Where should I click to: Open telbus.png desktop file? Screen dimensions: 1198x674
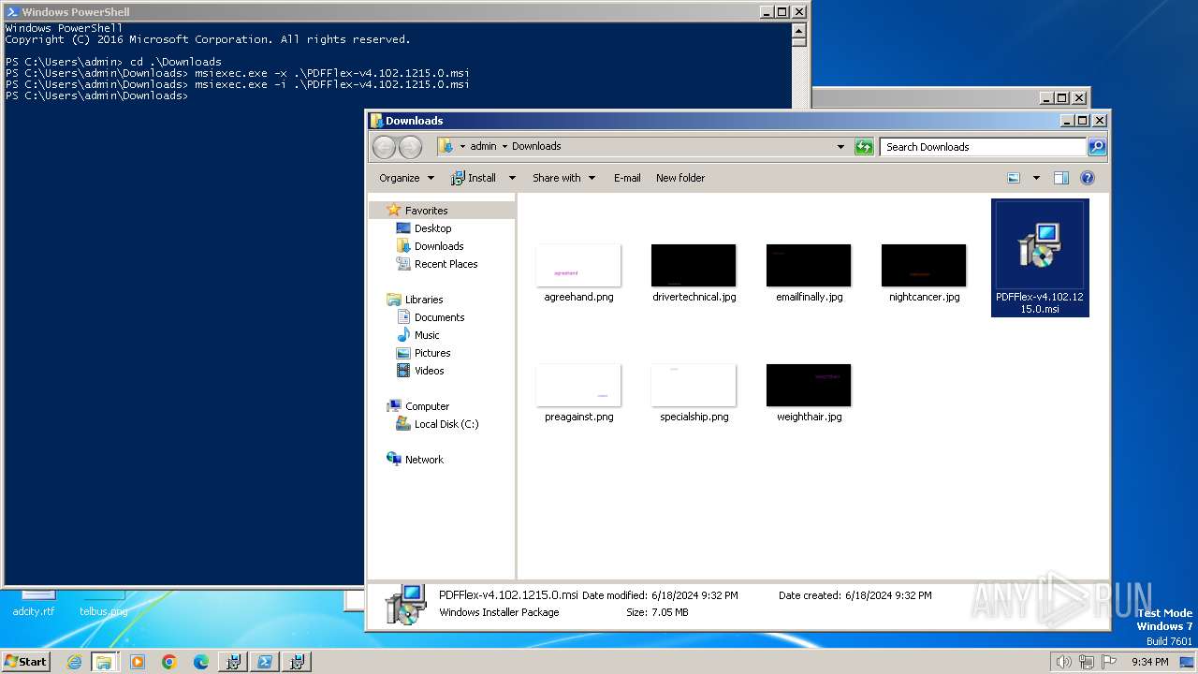(103, 604)
